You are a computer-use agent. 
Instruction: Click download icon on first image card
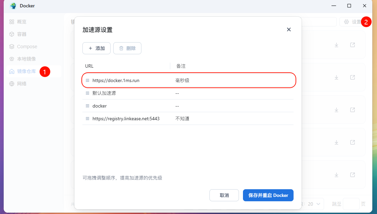pyautogui.click(x=336, y=45)
